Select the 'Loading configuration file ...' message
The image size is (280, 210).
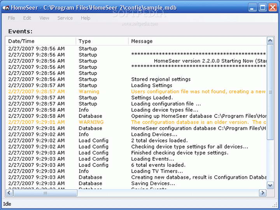coord(166,104)
